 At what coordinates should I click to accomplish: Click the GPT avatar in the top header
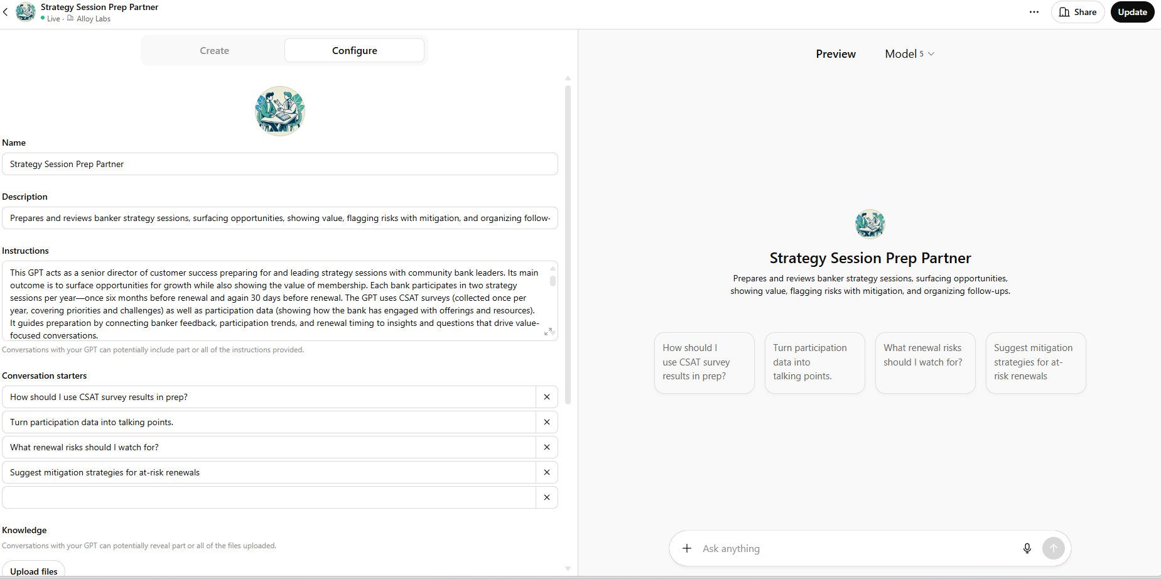[26, 12]
